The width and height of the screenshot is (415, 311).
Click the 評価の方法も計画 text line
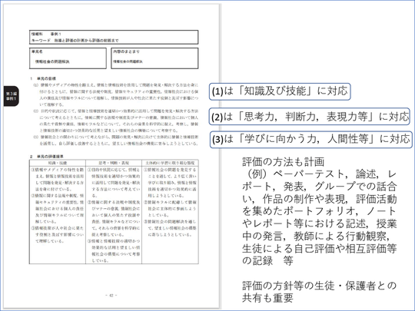tap(283, 161)
